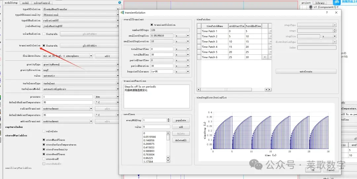Image resolution: width=357 pixels, height=179 pixels.
Task: Open the typeOfRadiation dropdown
Action: [x=81, y=20]
